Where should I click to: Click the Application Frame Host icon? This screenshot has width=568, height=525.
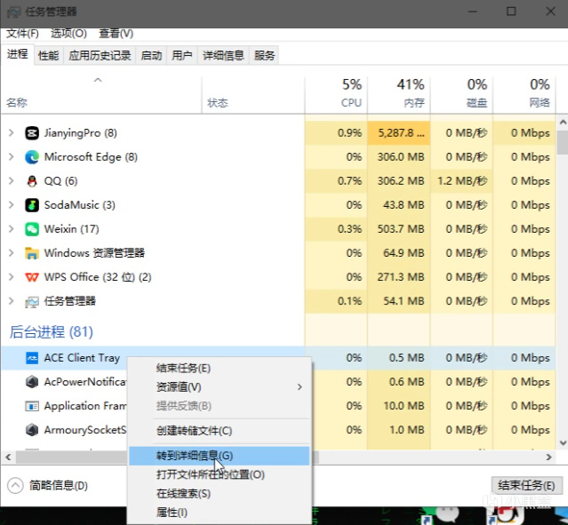pos(32,406)
